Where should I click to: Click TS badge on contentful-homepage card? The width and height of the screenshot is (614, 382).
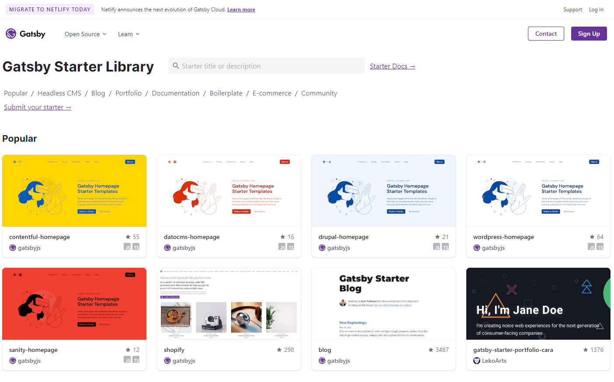tap(136, 246)
